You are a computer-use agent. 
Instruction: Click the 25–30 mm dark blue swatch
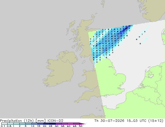click(52, 124)
